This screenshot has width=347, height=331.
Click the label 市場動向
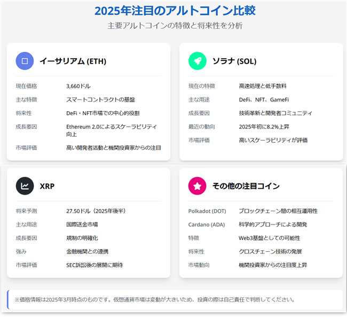click(199, 265)
